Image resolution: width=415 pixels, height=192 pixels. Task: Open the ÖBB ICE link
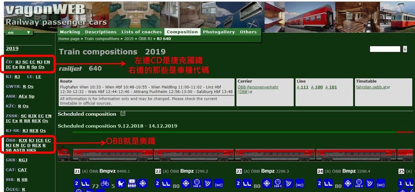coord(39,141)
